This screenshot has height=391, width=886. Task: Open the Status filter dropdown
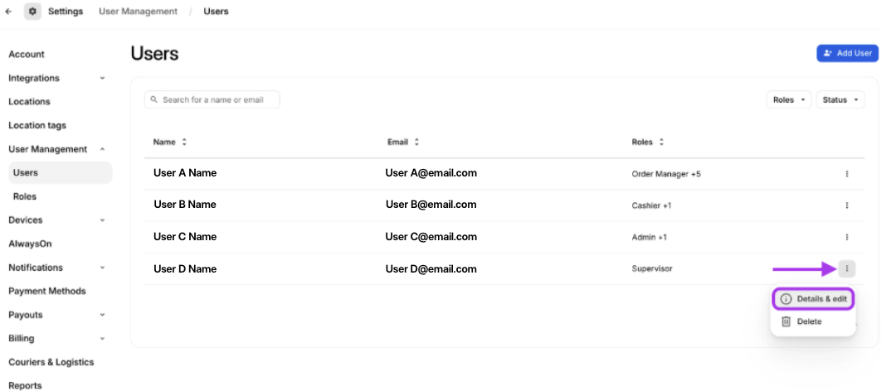coord(840,100)
